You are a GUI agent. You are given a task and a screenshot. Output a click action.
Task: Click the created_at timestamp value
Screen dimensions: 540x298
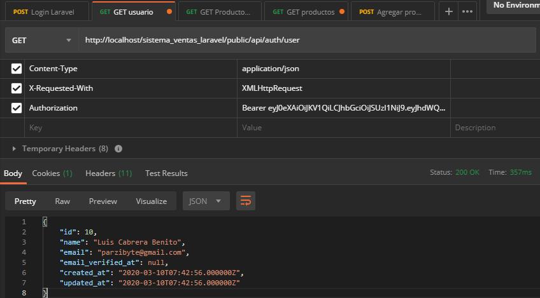179,273
